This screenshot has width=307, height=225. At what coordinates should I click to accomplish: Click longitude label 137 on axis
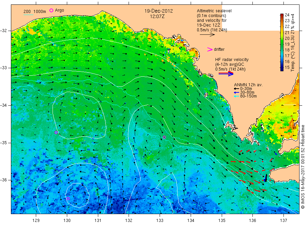[x=283, y=221]
